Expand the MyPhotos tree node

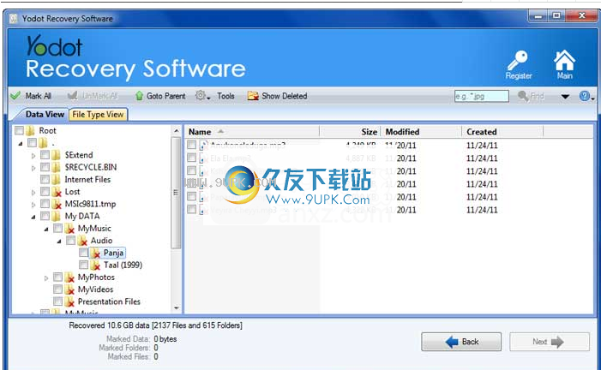point(46,278)
